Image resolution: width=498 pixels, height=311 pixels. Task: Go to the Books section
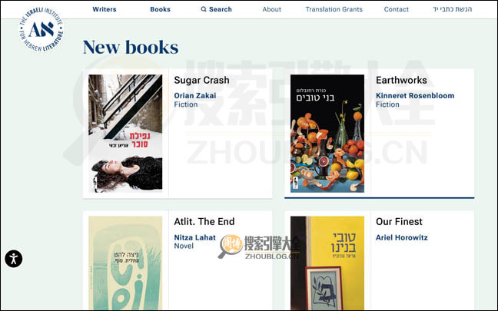160,9
